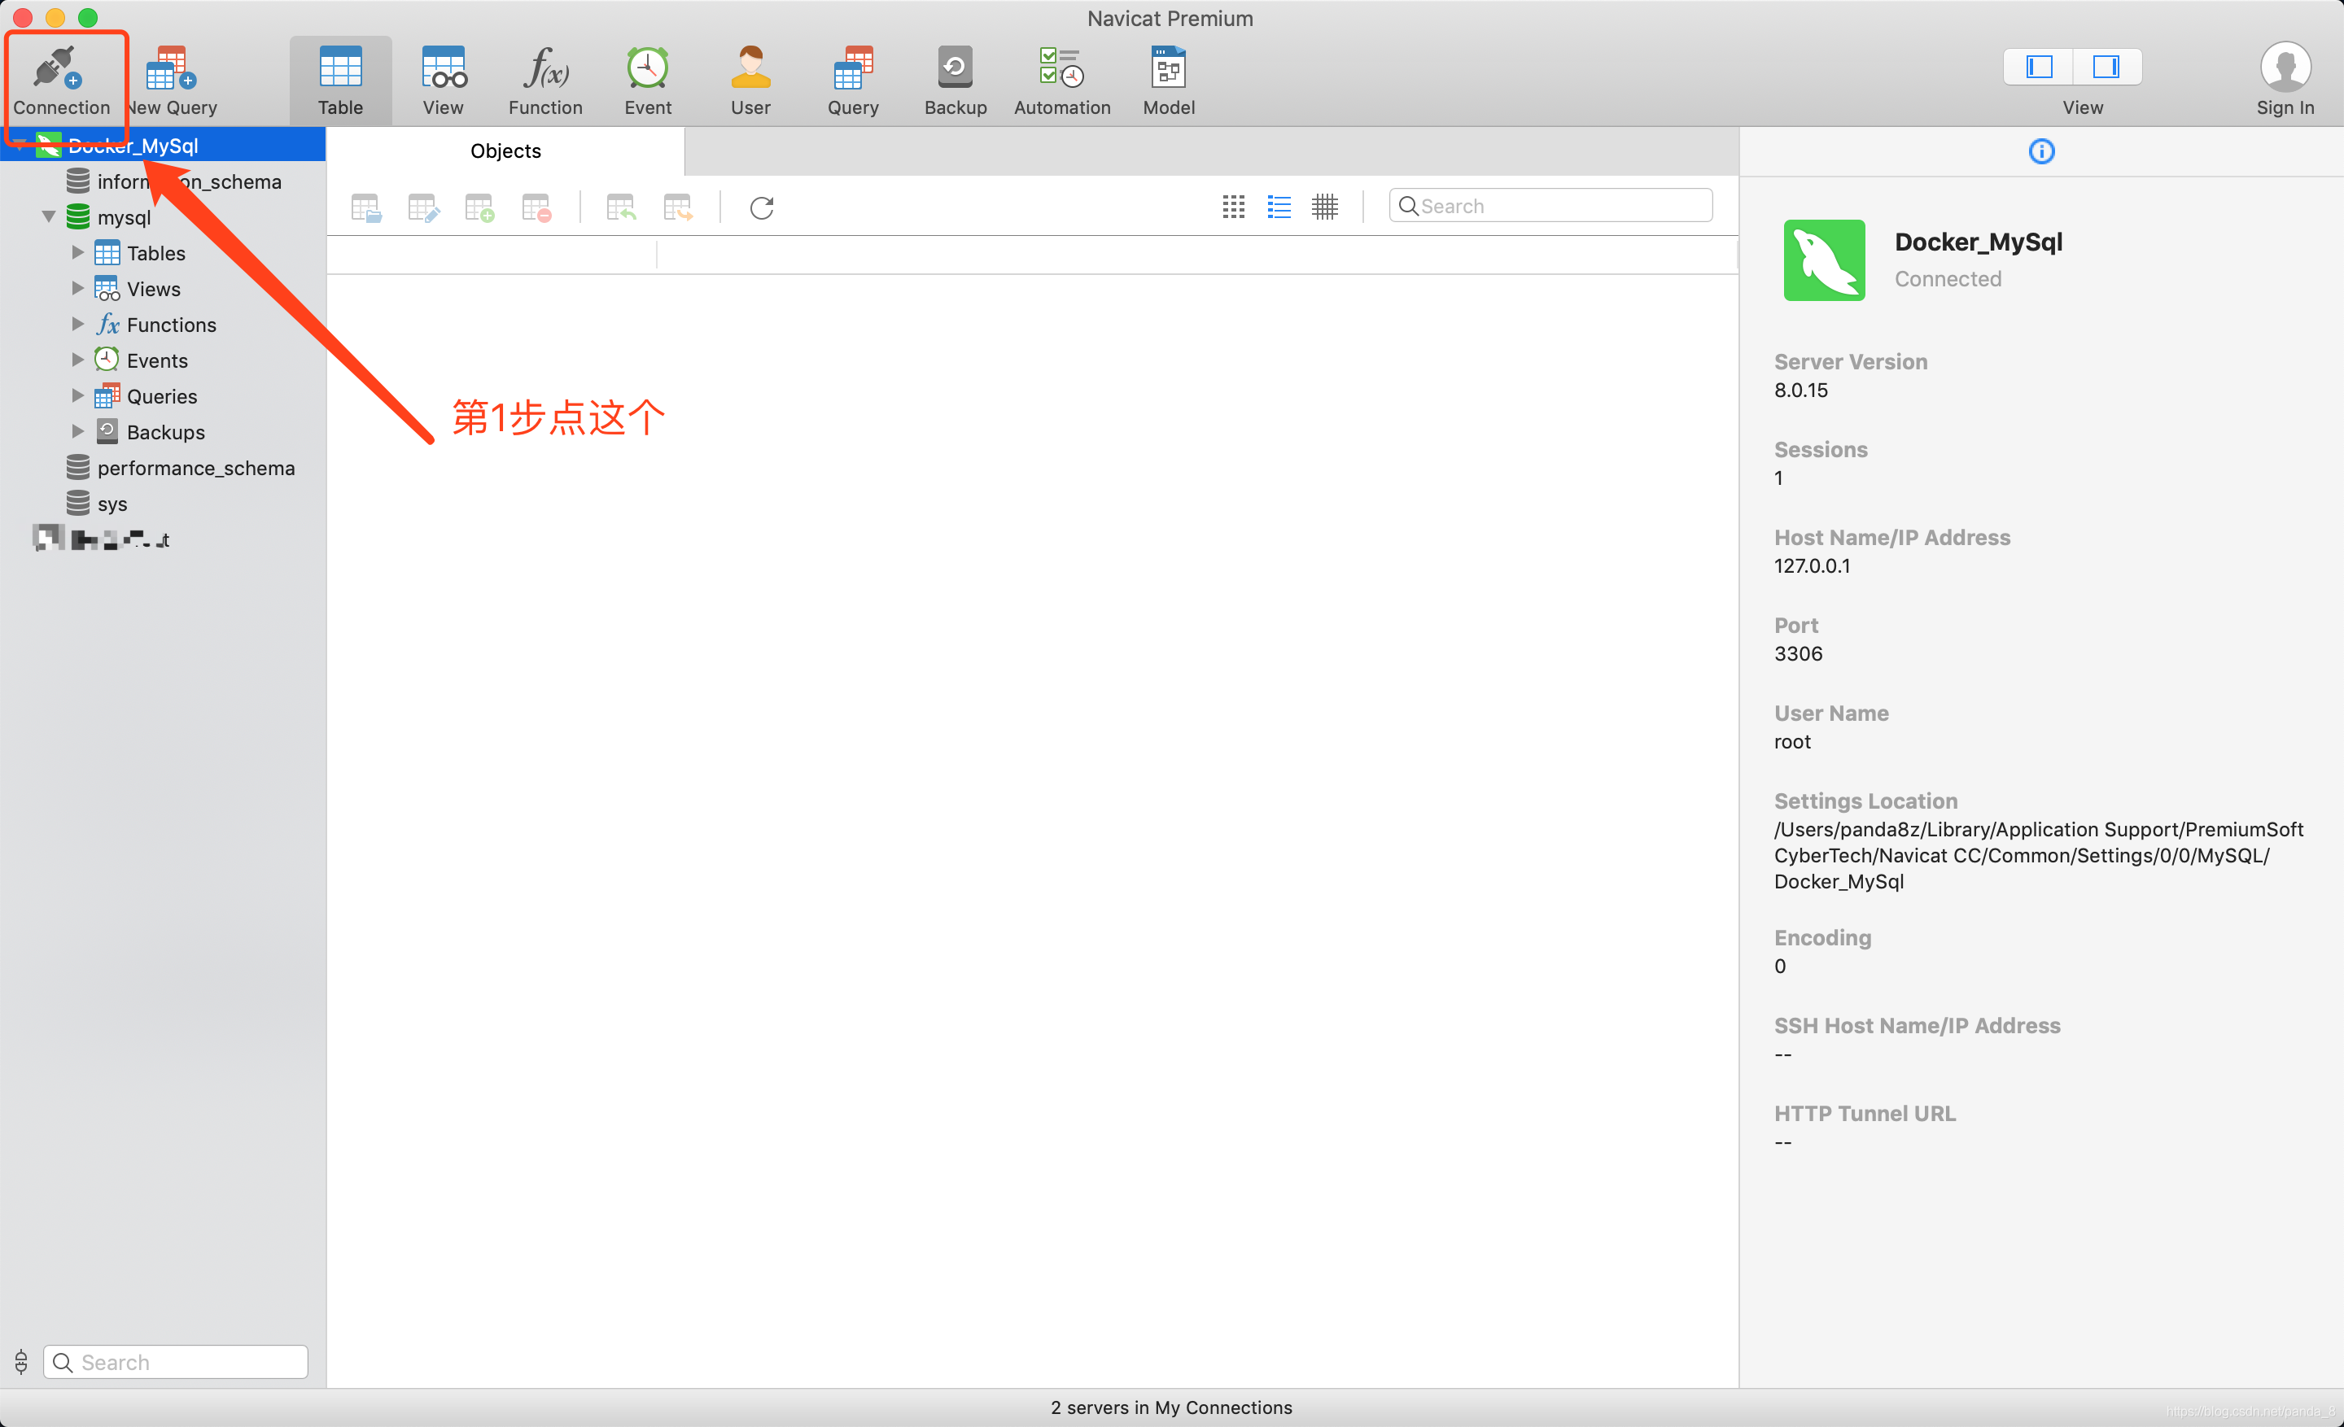Expand the Functions node
The image size is (2344, 1427).
(78, 324)
